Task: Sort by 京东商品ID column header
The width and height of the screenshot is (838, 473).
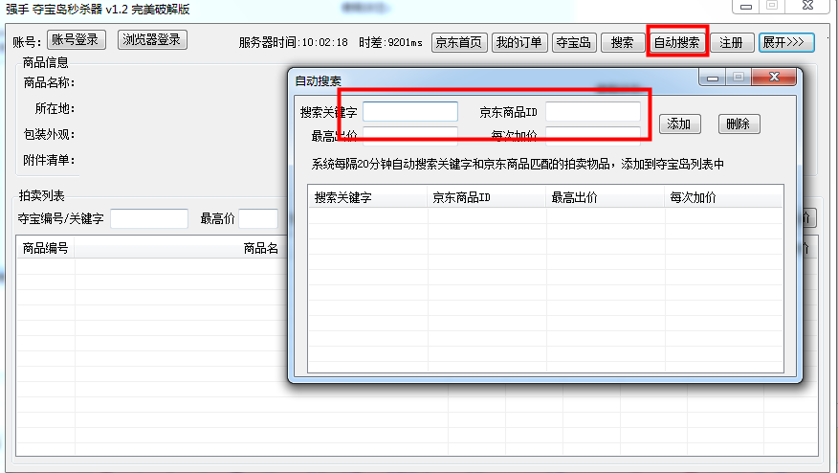Action: pos(486,198)
